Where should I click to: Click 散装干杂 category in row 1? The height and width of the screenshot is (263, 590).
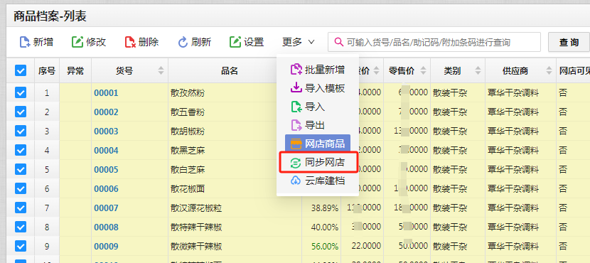458,93
